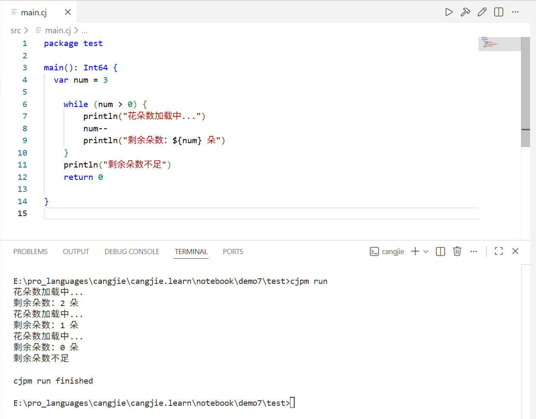Click terminal output '剩余朵数: 2 朵'

pyautogui.click(x=46, y=303)
